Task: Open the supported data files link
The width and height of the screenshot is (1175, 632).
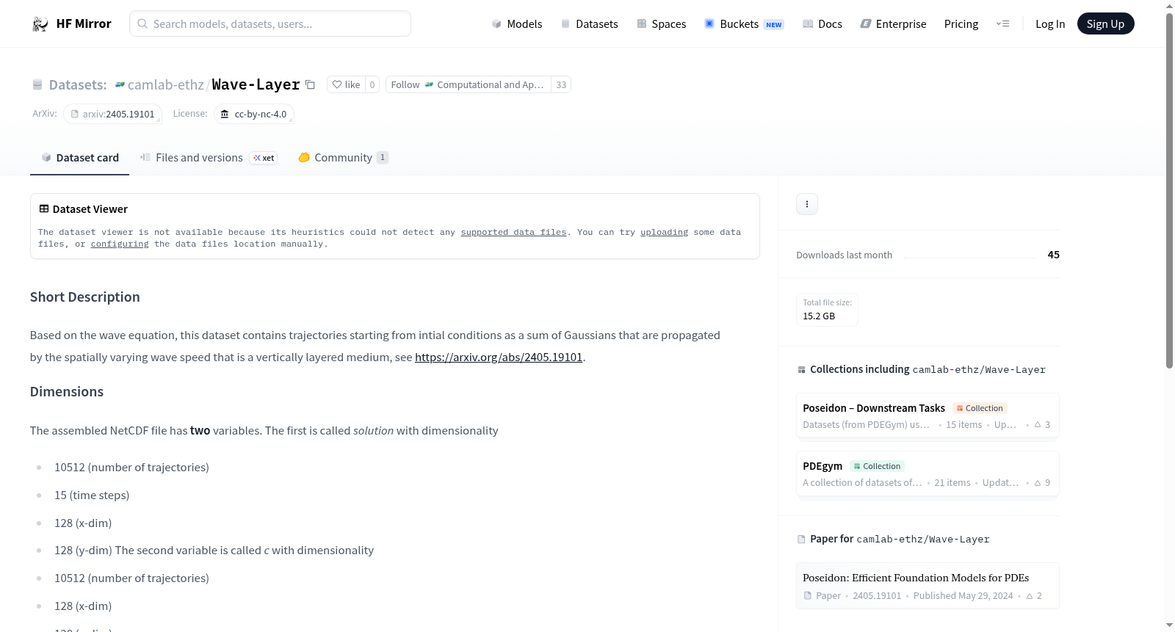Action: click(513, 233)
